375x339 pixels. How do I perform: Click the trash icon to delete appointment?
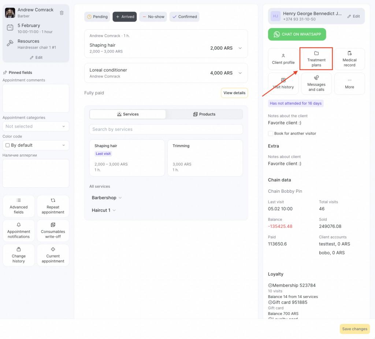(62, 13)
